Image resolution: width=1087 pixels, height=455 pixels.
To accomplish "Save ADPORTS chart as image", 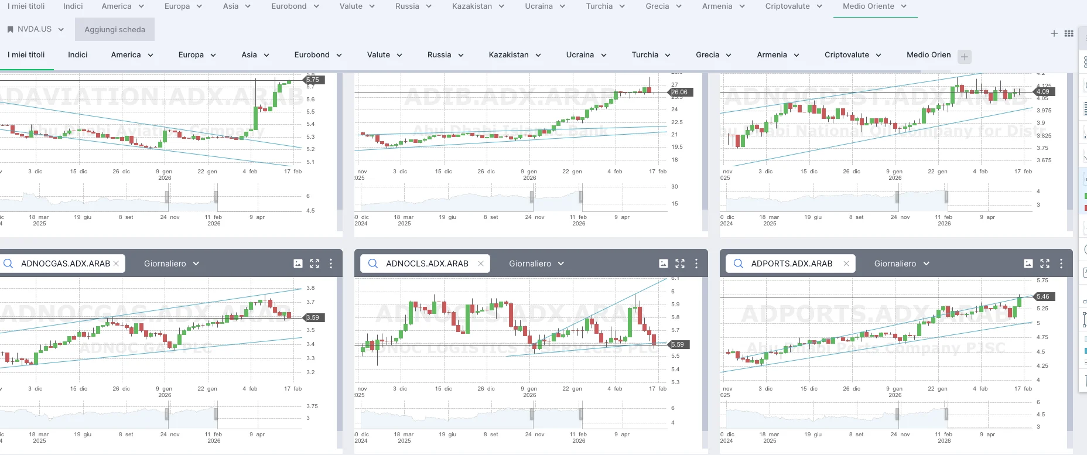I will [1028, 264].
